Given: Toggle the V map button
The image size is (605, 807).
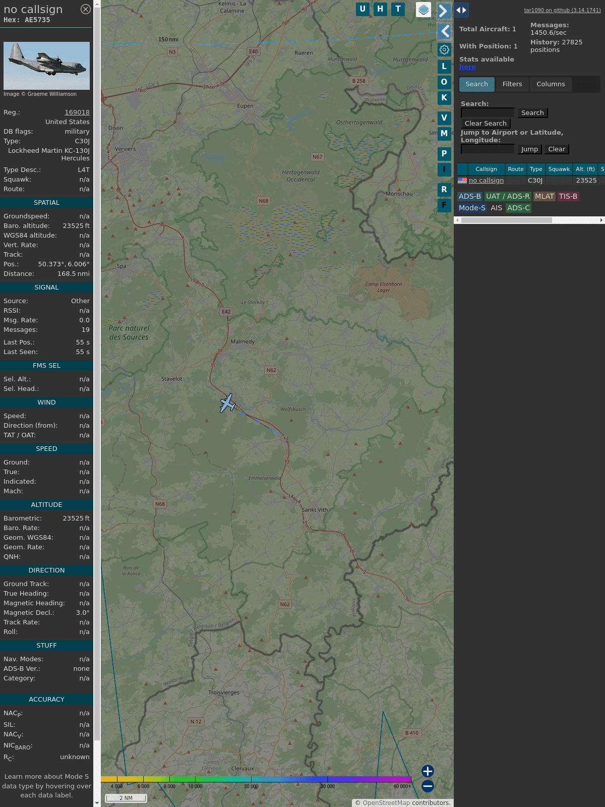Looking at the screenshot, I should (x=444, y=118).
